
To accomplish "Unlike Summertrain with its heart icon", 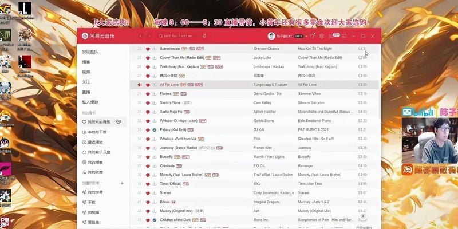I will point(148,49).
